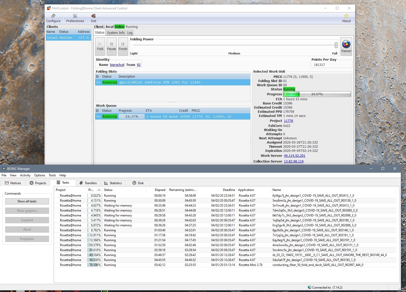
Task: Click the Show all tasks button
Action: click(27, 201)
